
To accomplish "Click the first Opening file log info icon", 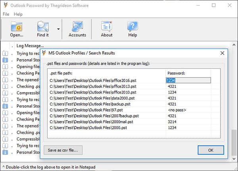I will tap(5, 67).
